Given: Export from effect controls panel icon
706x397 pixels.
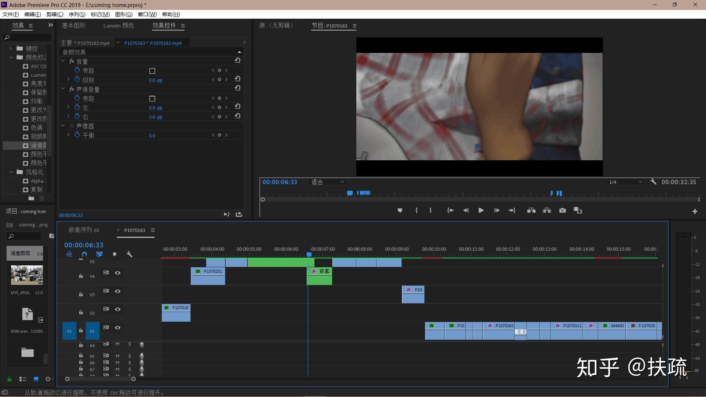Looking at the screenshot, I should coord(239,214).
